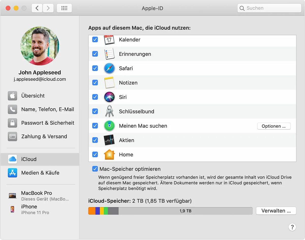This screenshot has height=240, width=305.
Task: Uncheck the Erinnerungen checkbox
Action: click(95, 54)
